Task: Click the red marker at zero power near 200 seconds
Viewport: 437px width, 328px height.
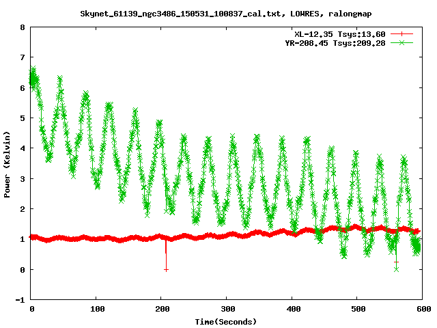Action: coord(166,270)
